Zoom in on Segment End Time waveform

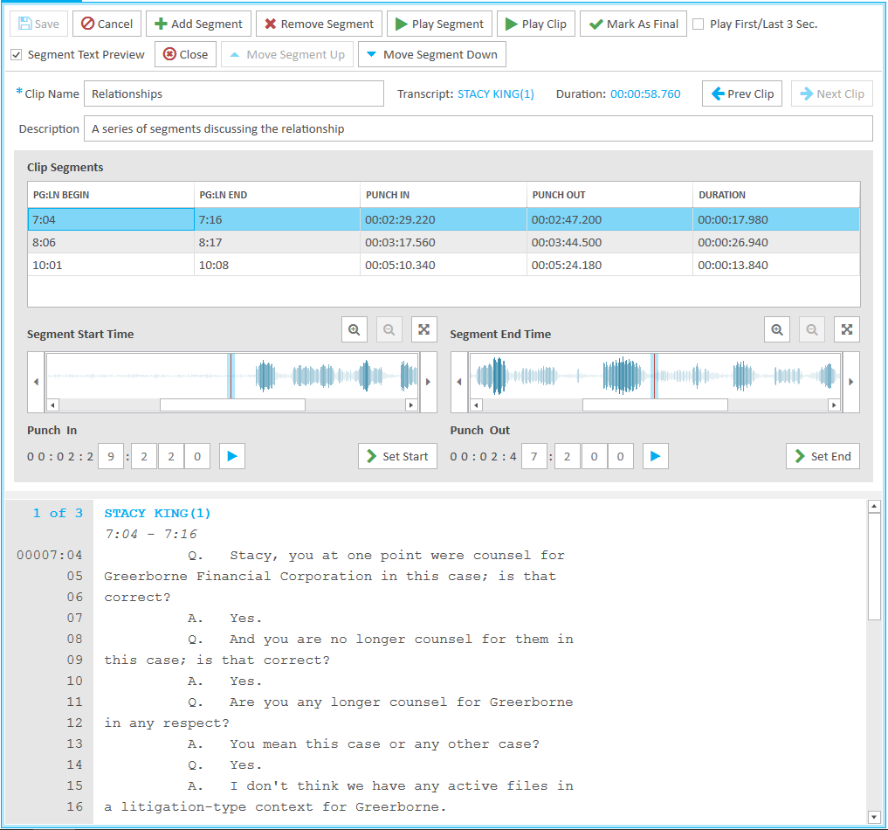click(x=777, y=329)
